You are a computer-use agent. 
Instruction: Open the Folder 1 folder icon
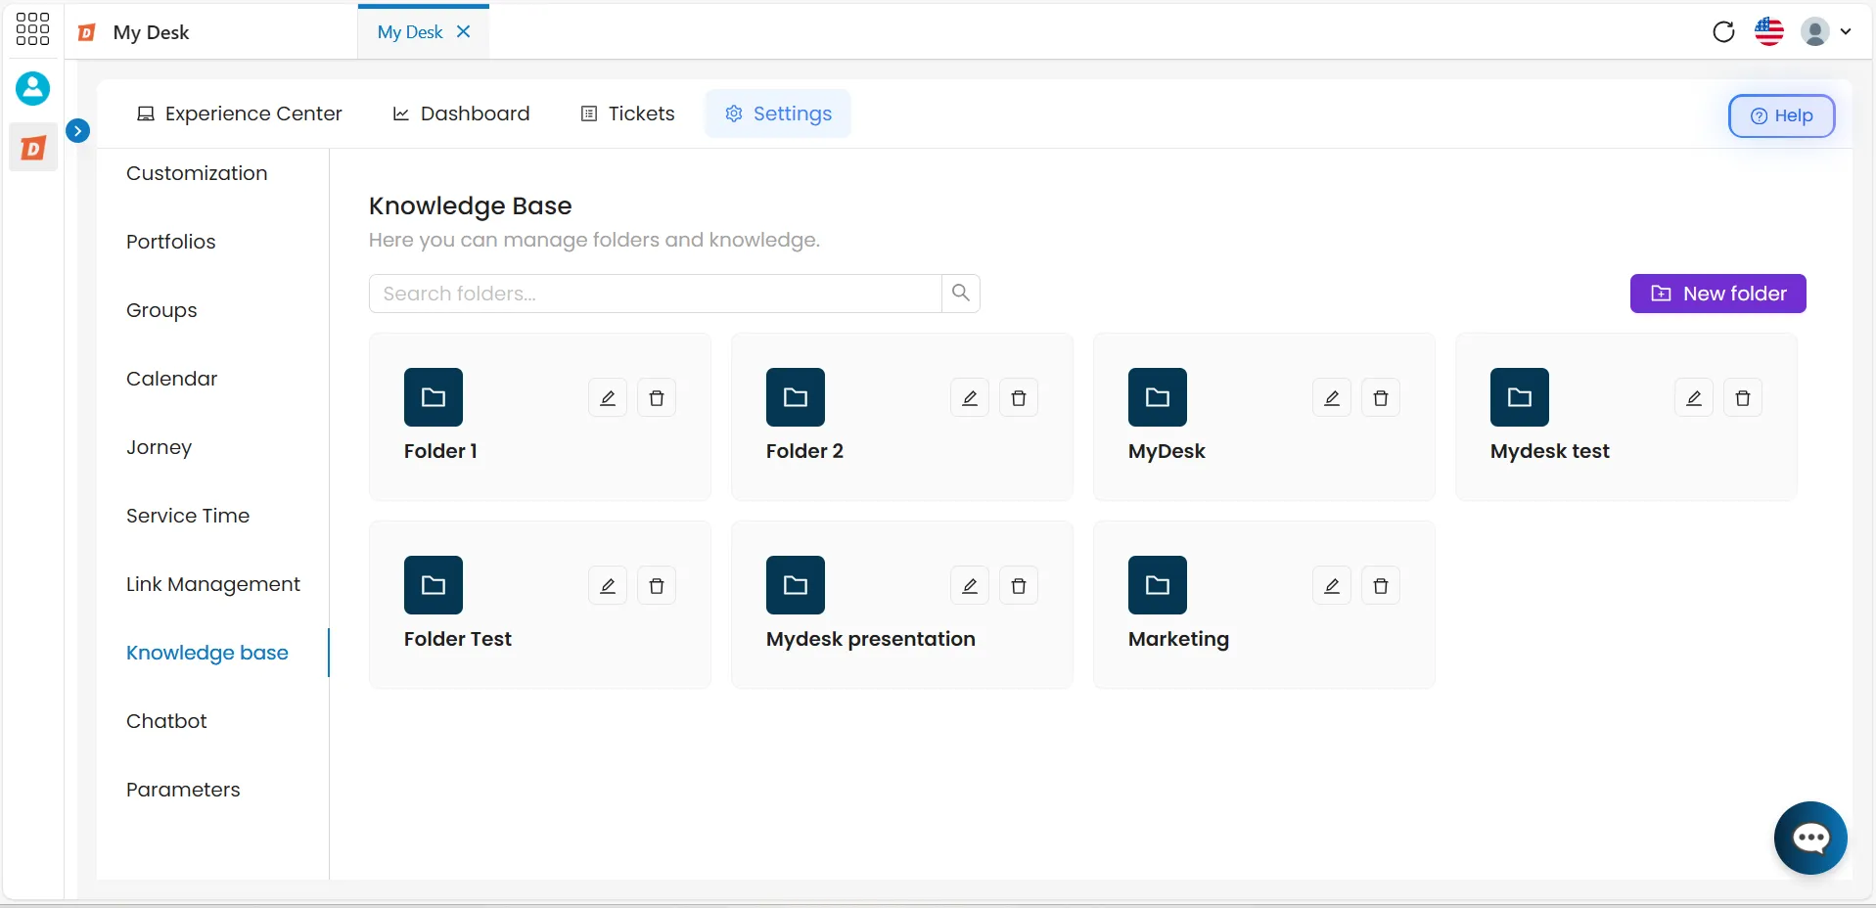(x=434, y=397)
